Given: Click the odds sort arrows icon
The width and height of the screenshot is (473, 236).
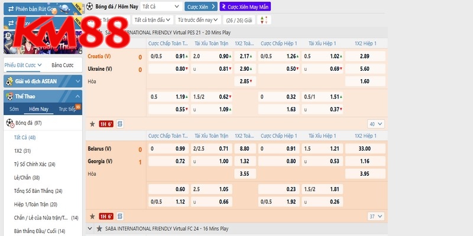Looking at the screenshot, I should [264, 20].
